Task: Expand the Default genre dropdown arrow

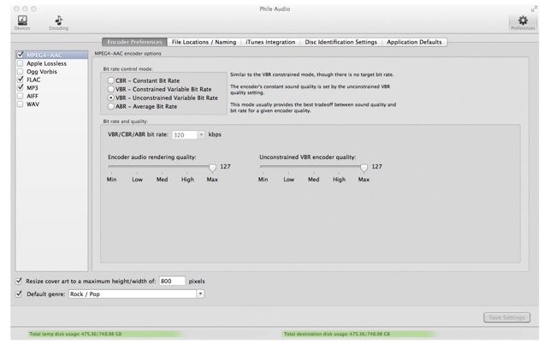Action: pyautogui.click(x=200, y=294)
